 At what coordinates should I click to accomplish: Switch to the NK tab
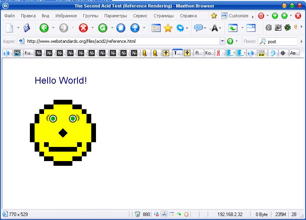[x=17, y=53]
